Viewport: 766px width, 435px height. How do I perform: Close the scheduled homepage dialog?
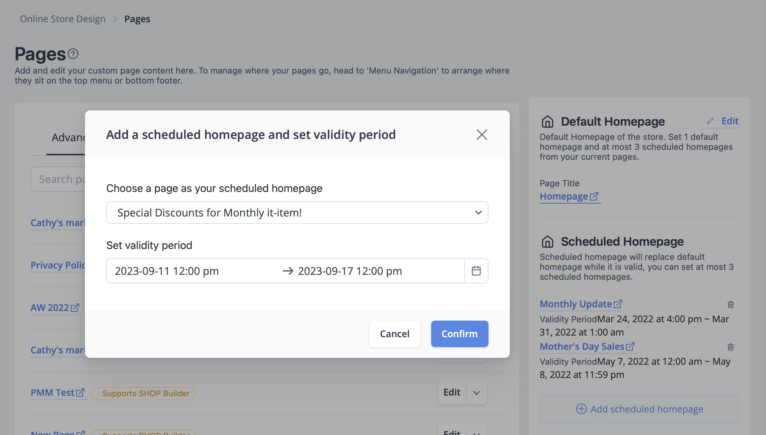[x=482, y=135]
